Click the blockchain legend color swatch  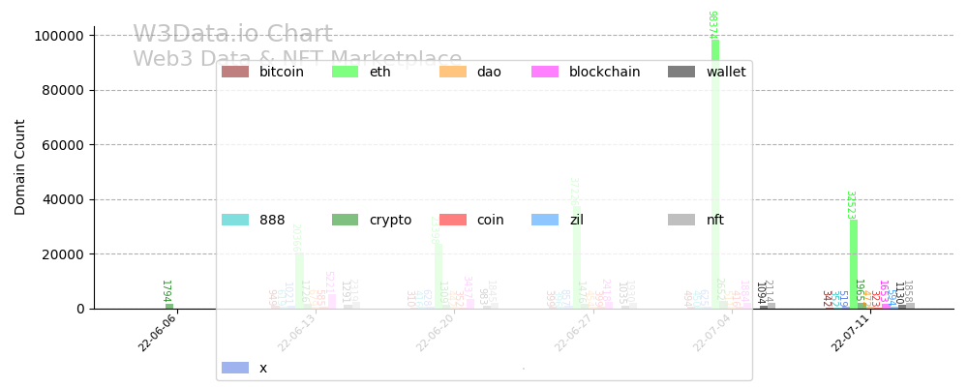(x=545, y=72)
